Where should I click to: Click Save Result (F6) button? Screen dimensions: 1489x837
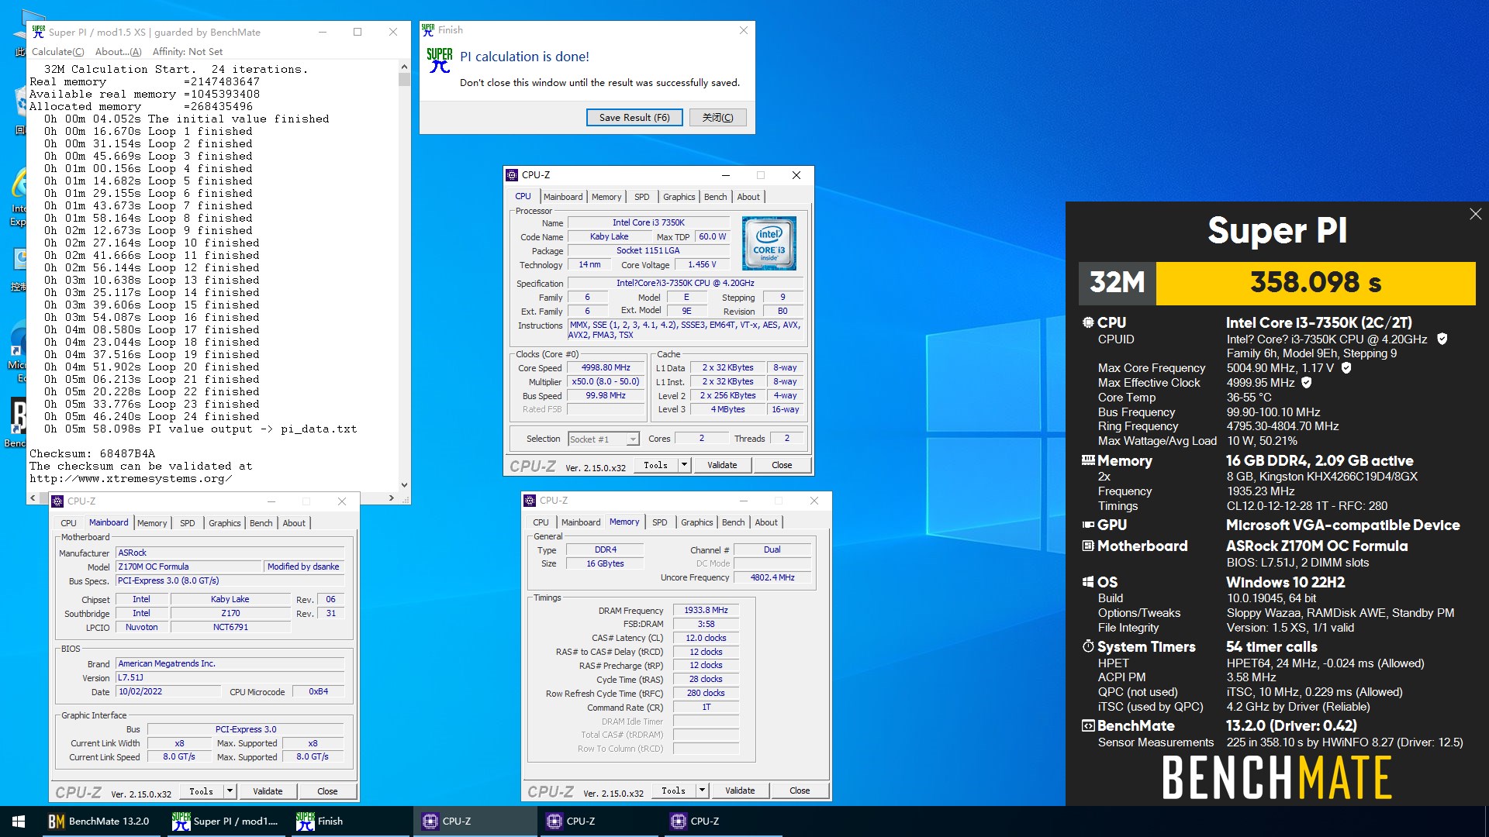[x=634, y=118]
